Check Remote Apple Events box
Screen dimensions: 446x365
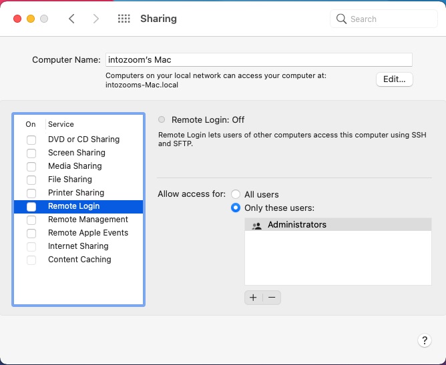click(31, 234)
